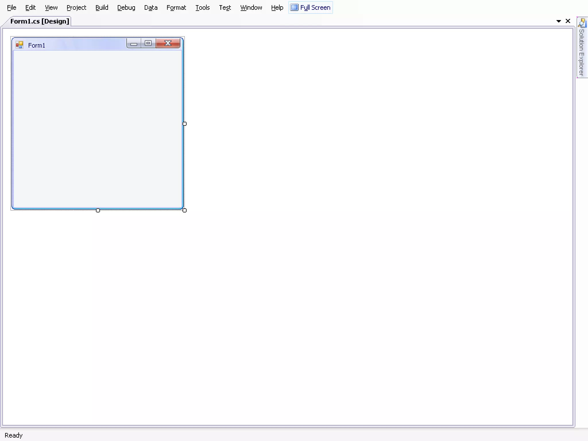Click the right-edge resize handle of Form1
The height and width of the screenshot is (441, 588).
185,124
